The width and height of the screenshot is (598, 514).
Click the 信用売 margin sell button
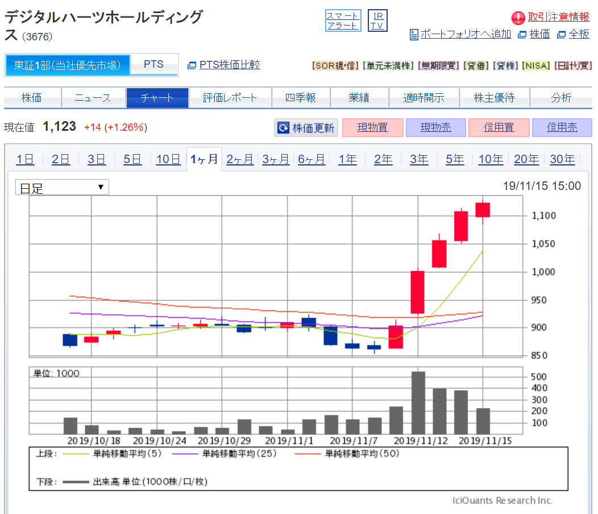562,127
